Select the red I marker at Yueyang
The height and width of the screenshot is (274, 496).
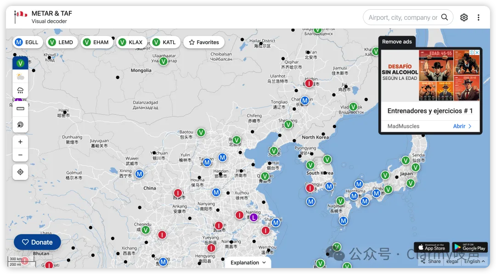coord(211,248)
